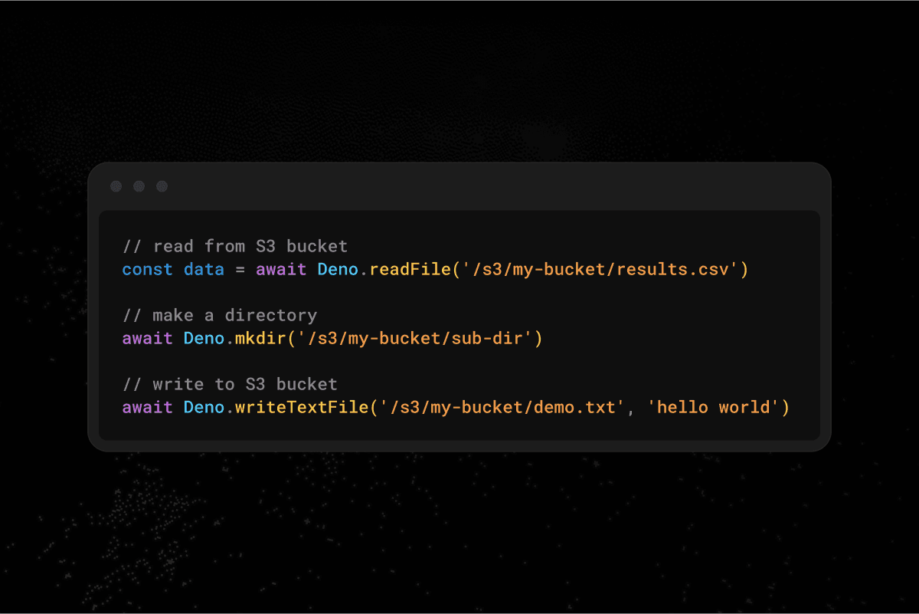Click the '/s3/my-bucket/demo.txt' path string
This screenshot has height=614, width=919.
(x=498, y=407)
